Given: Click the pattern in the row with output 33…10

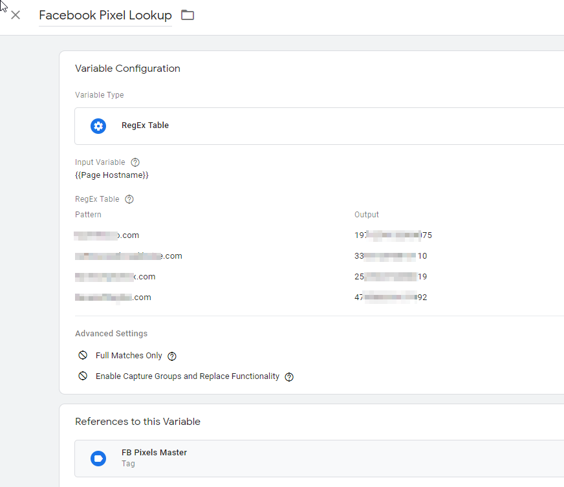Looking at the screenshot, I should pyautogui.click(x=129, y=256).
